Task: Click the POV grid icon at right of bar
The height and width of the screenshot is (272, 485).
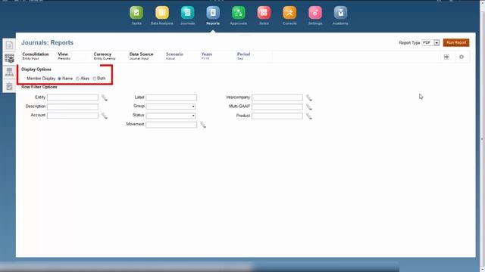Action: [x=446, y=57]
